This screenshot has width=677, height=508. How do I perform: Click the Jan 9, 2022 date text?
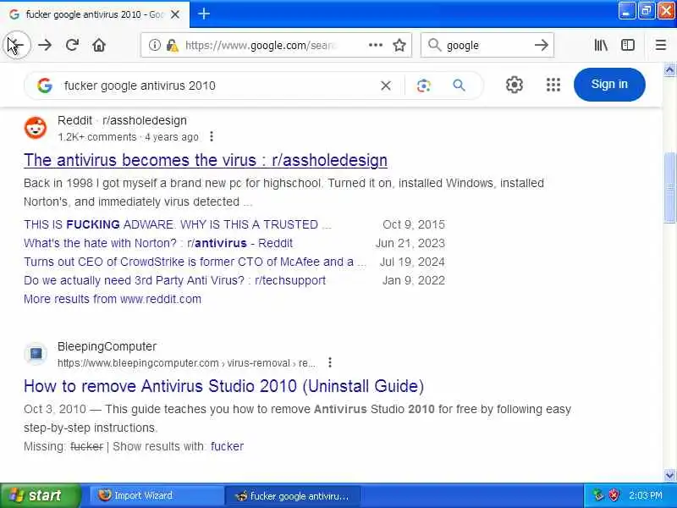coord(414,280)
